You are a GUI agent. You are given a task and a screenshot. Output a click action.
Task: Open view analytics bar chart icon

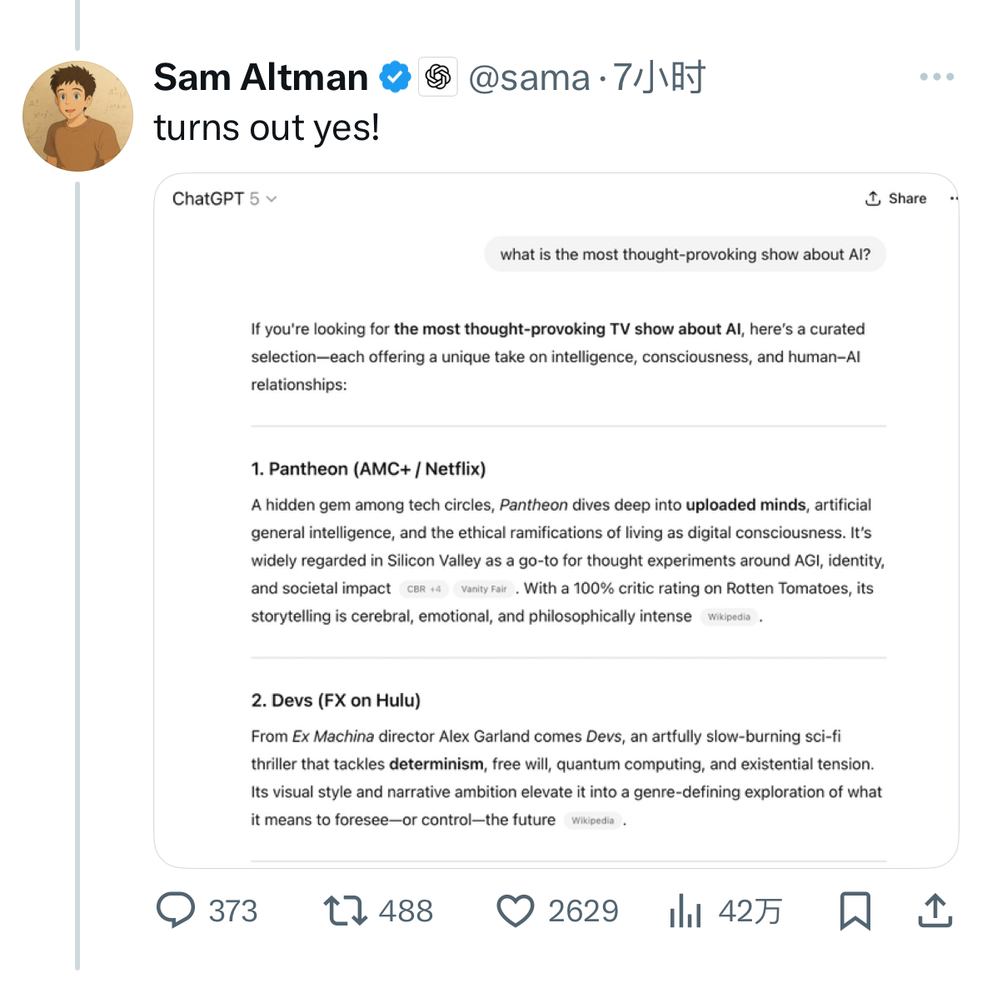pyautogui.click(x=685, y=910)
